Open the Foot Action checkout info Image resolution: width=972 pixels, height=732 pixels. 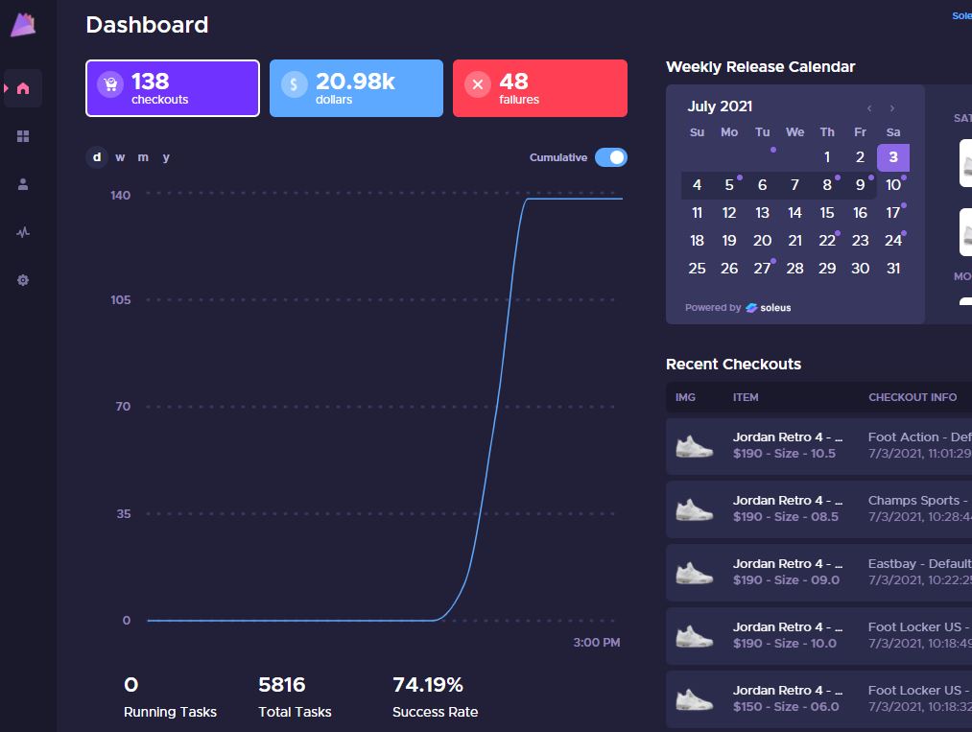pyautogui.click(x=920, y=445)
